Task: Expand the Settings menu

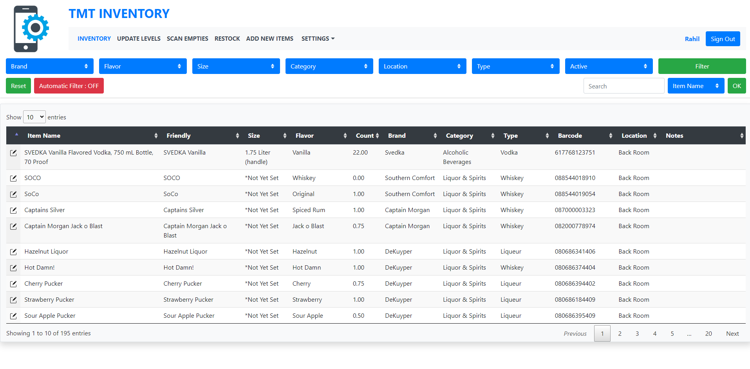Action: tap(318, 38)
